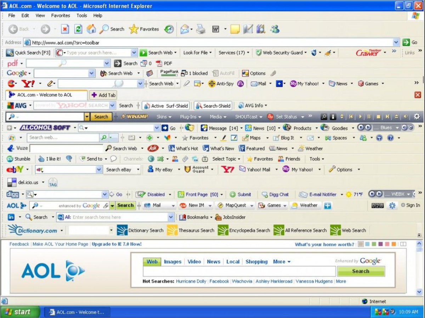
Task: Open Winamp SHOUTcast dropdown
Action: pyautogui.click(x=249, y=117)
